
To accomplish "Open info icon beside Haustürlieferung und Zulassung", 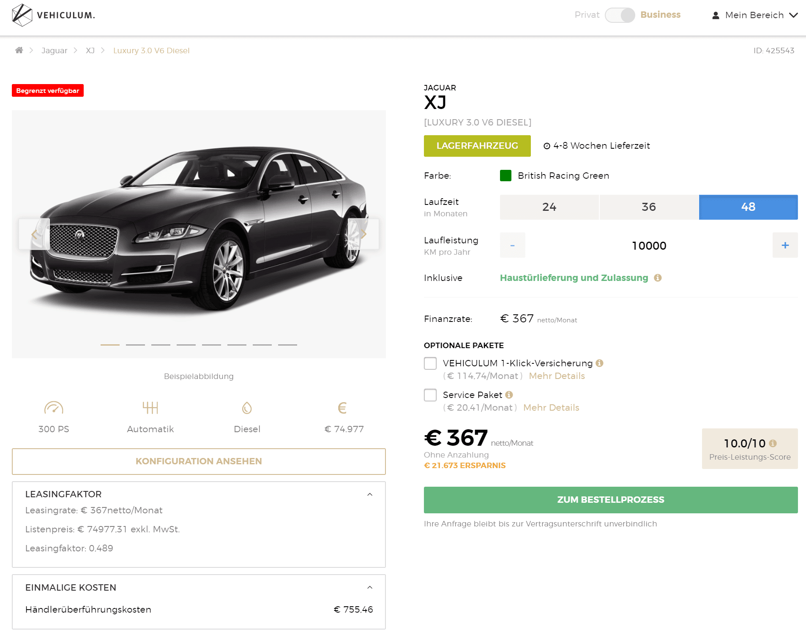I will click(658, 278).
